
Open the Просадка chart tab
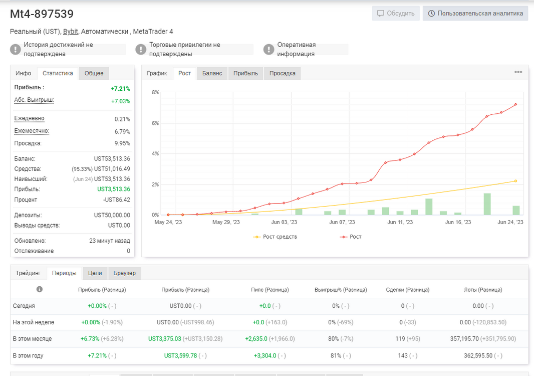pyautogui.click(x=283, y=73)
